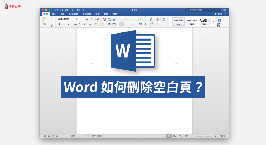
Task: Click the Decrease Font Size icon
Action: (92, 19)
